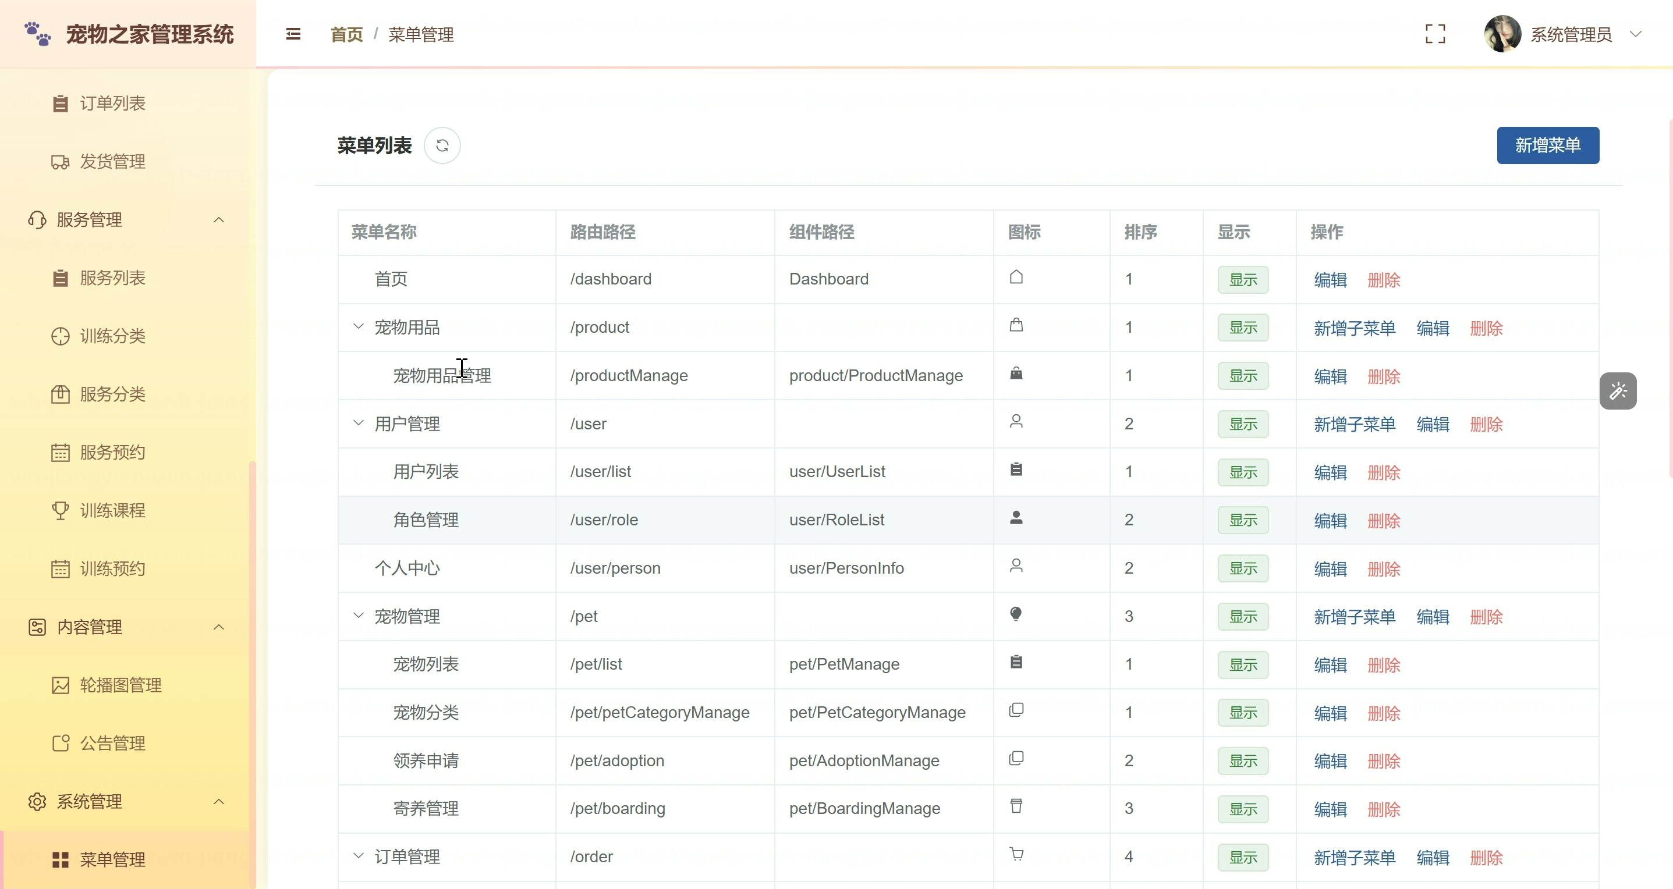
Task: Click the paw logo icon
Action: tap(38, 34)
